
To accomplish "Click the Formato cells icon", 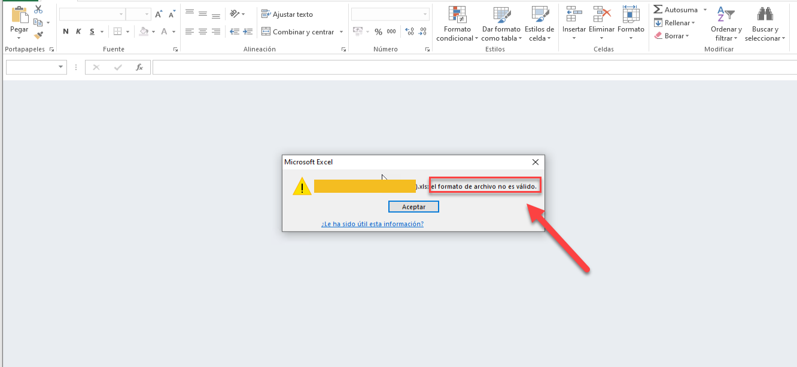I will 631,14.
